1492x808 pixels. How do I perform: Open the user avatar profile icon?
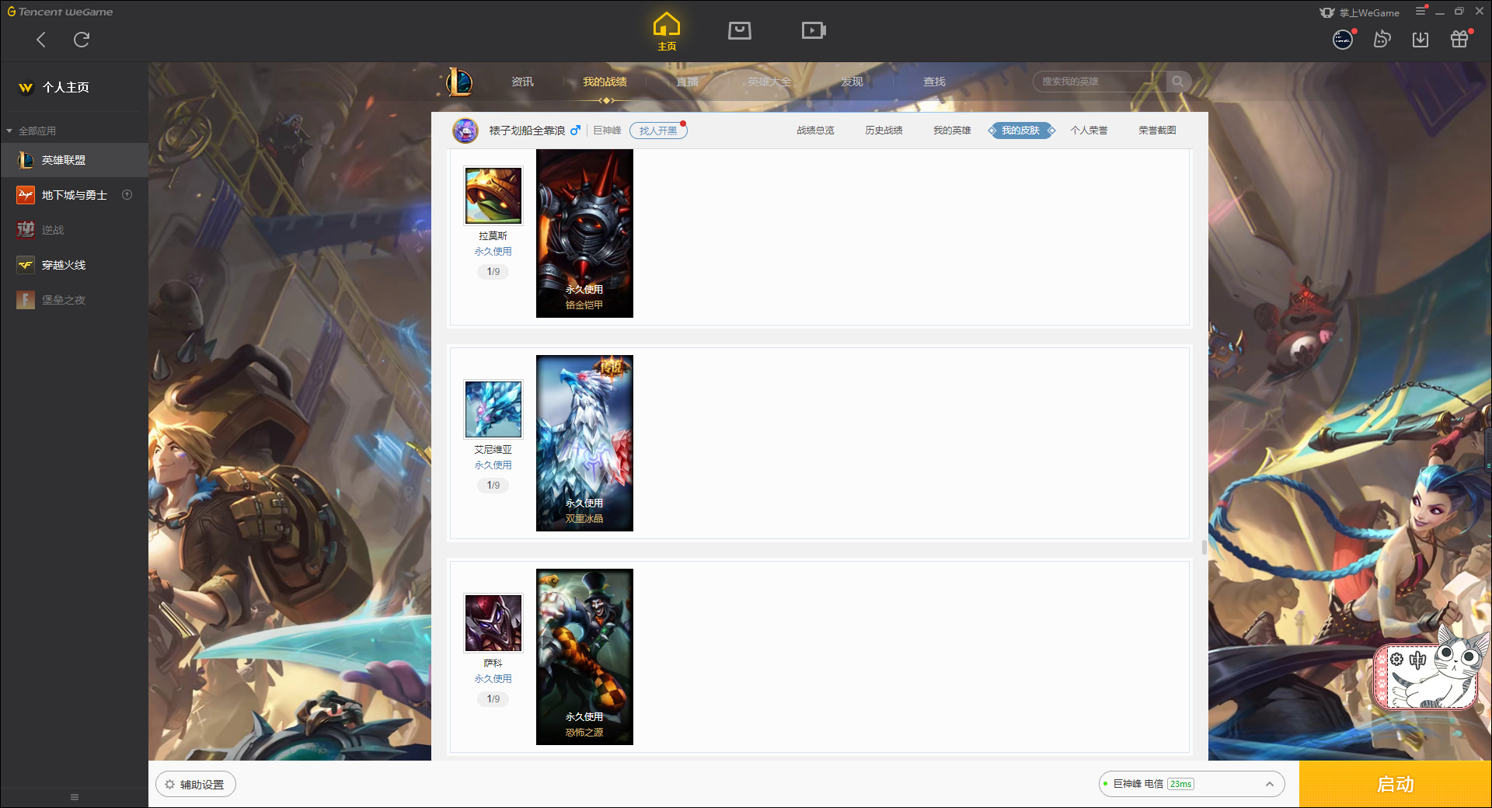[1343, 40]
